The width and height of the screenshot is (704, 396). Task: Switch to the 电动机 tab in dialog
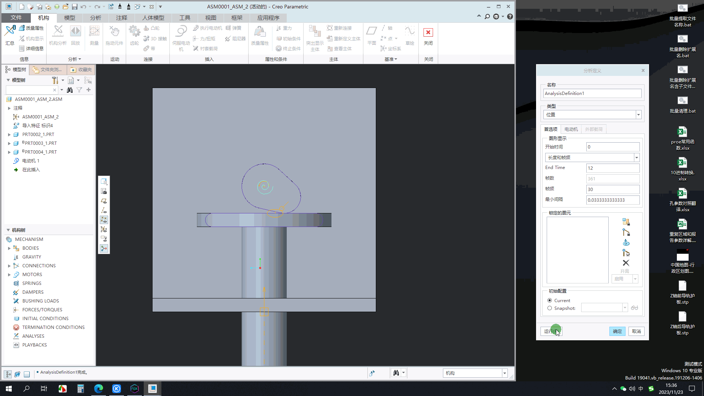point(571,129)
